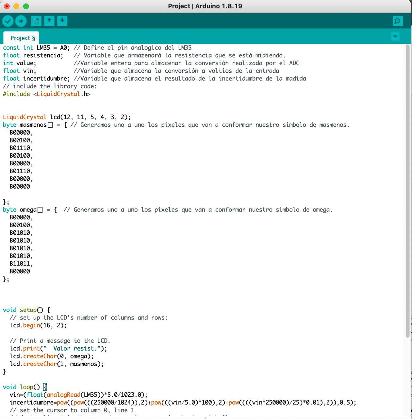Click the comment 'Define el pin analogico del LM35'
This screenshot has height=419, width=412.
(133, 48)
